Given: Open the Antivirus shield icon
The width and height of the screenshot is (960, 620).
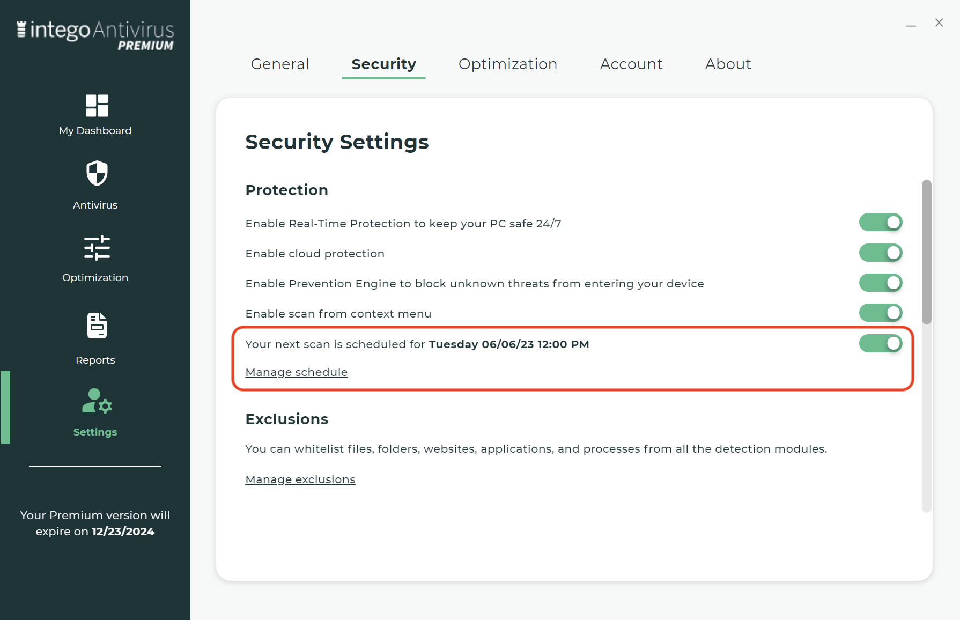Looking at the screenshot, I should [x=97, y=173].
